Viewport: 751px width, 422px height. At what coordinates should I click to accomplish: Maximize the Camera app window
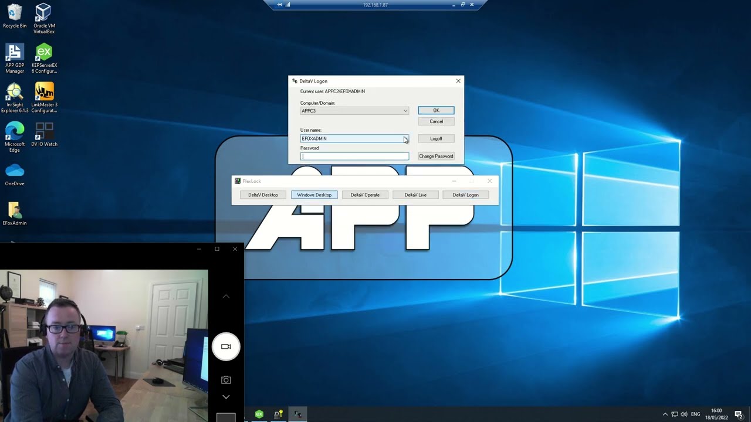tap(217, 249)
